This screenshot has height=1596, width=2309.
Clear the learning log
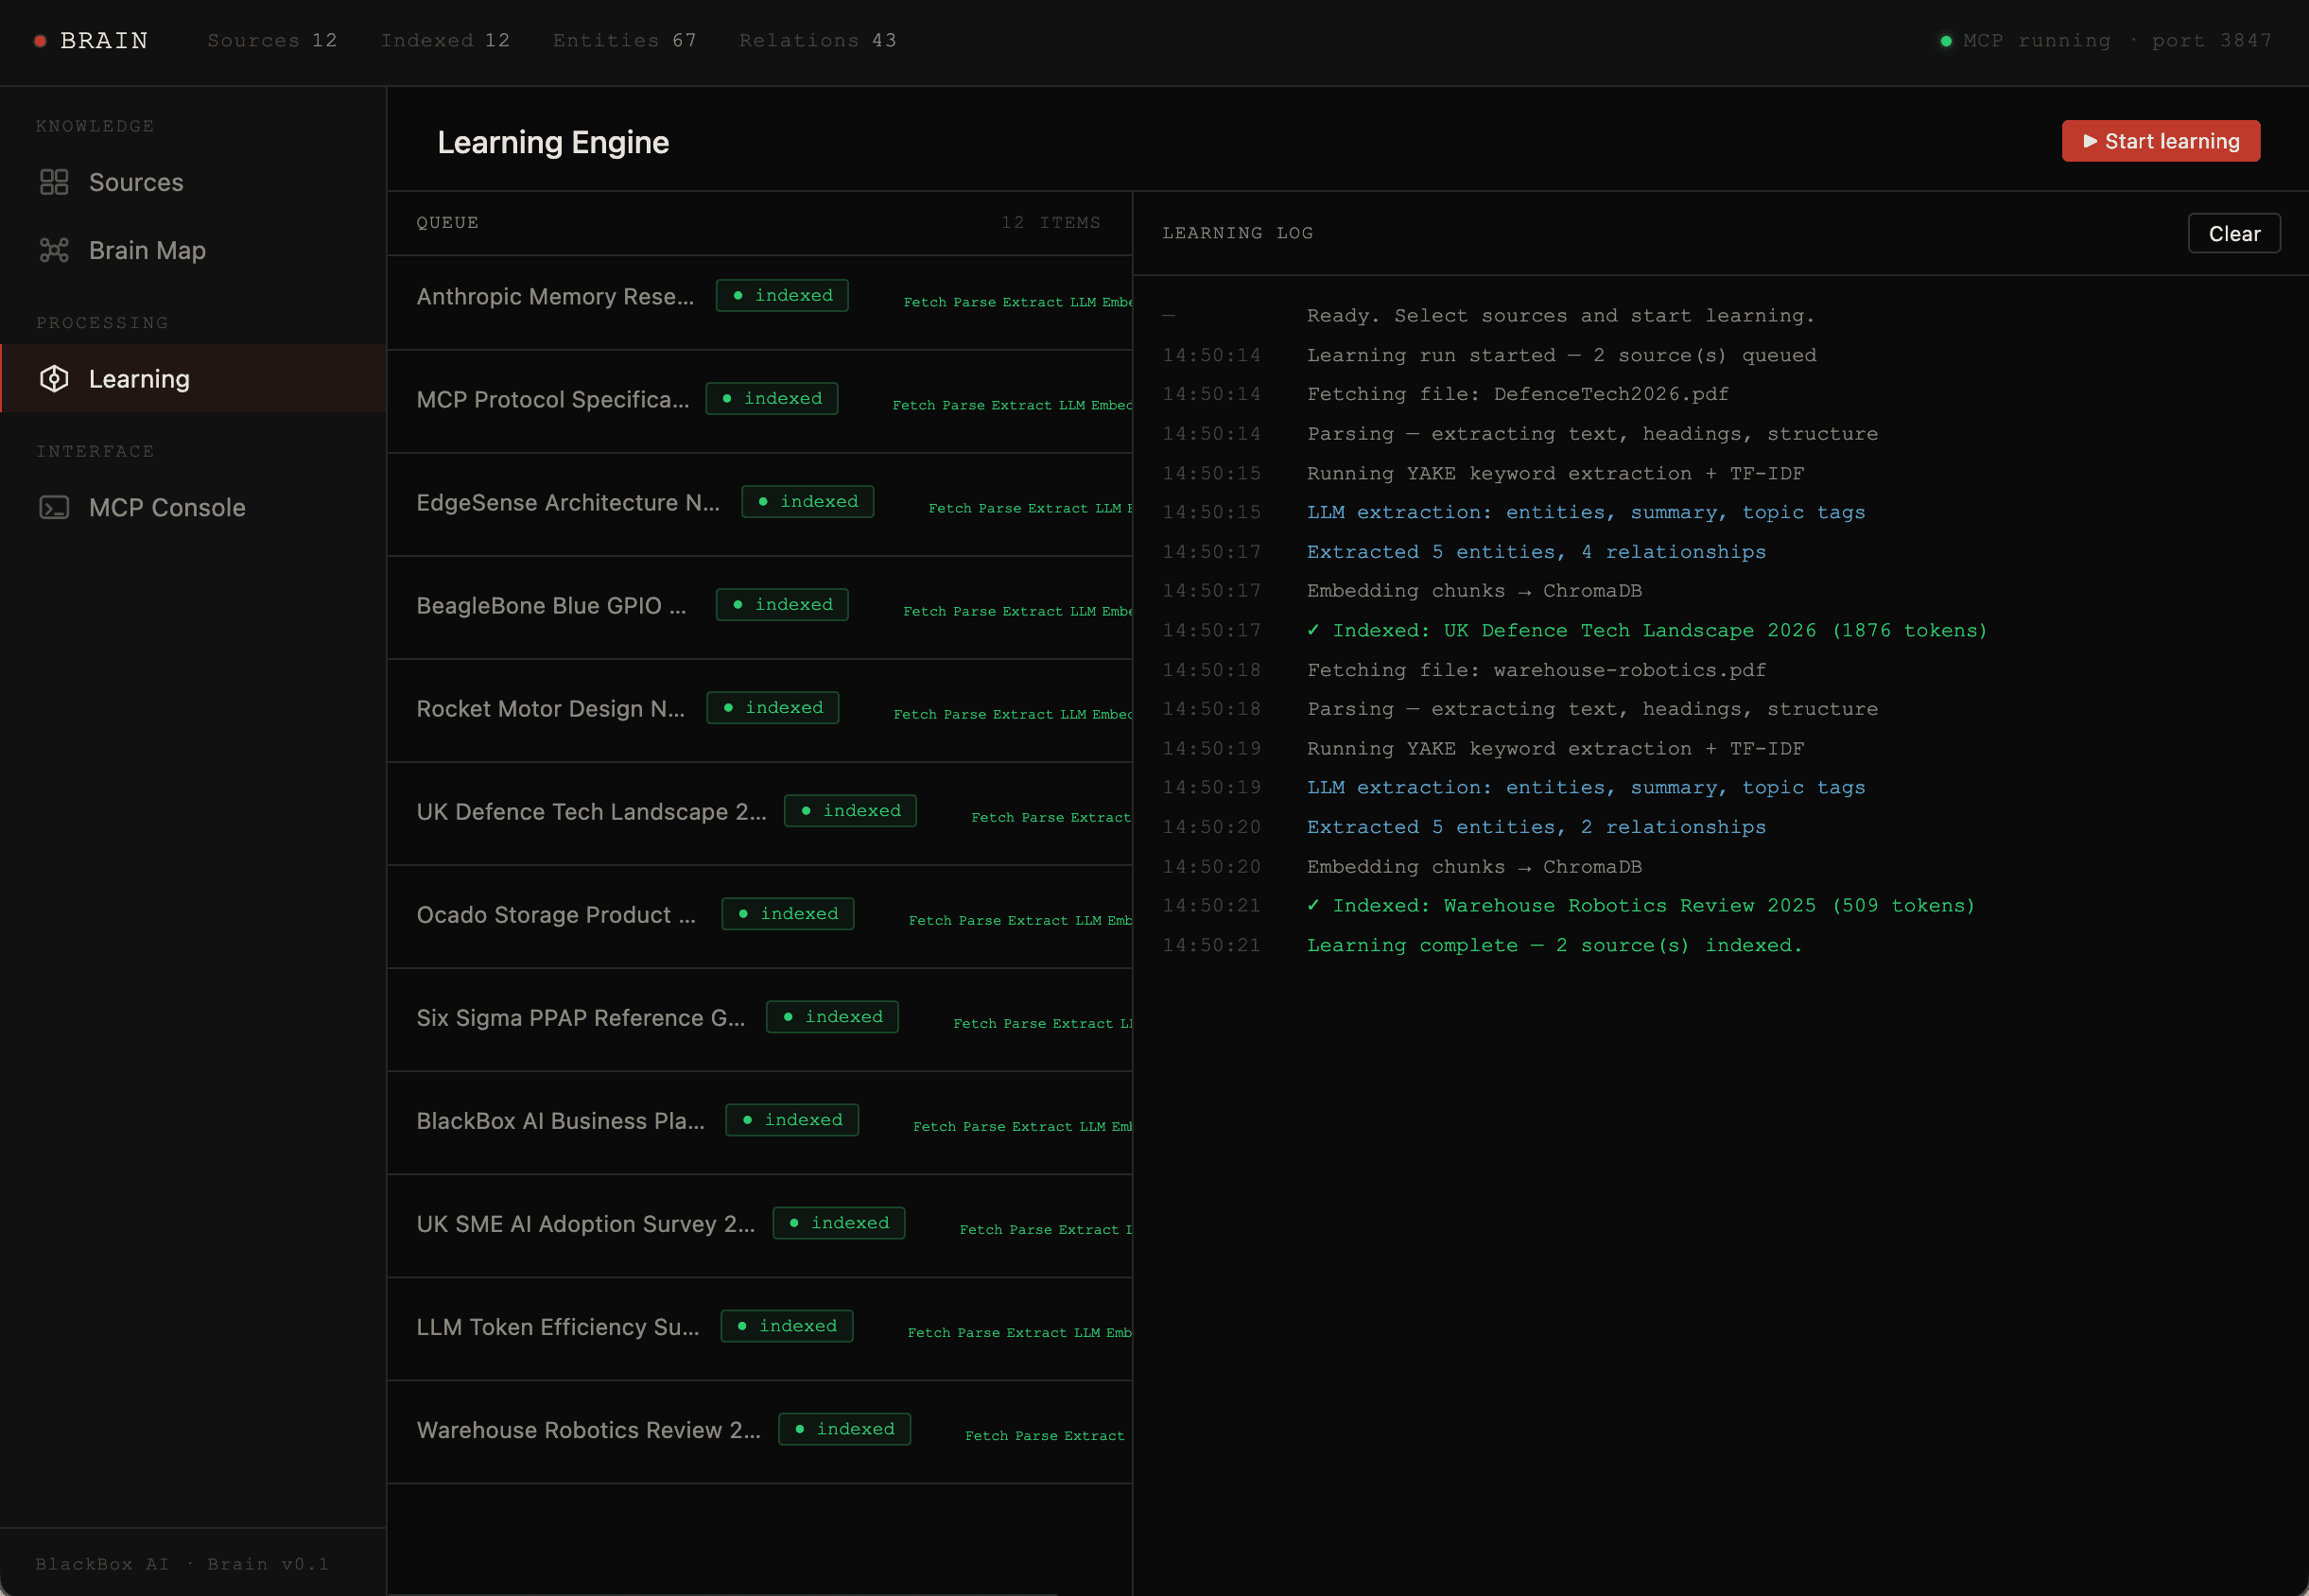(x=2234, y=233)
